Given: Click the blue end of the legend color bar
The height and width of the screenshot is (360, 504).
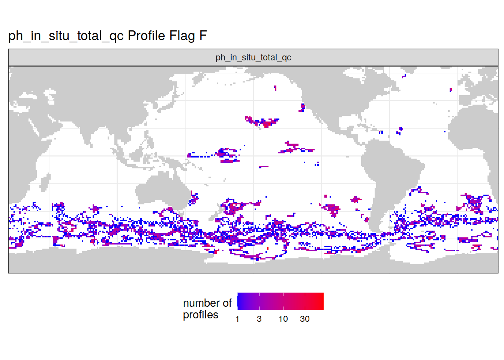Looking at the screenshot, I should [x=240, y=301].
